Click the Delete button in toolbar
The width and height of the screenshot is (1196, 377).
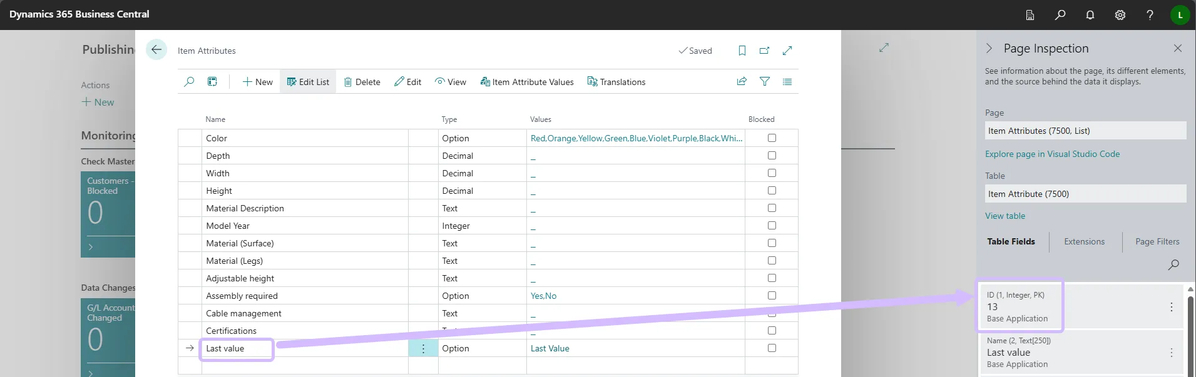pos(362,82)
